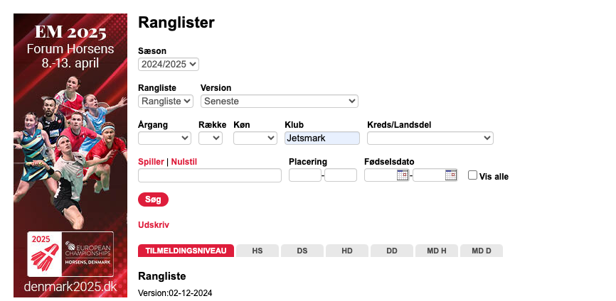Switch to the DD tab
The width and height of the screenshot is (616, 301).
coord(392,251)
